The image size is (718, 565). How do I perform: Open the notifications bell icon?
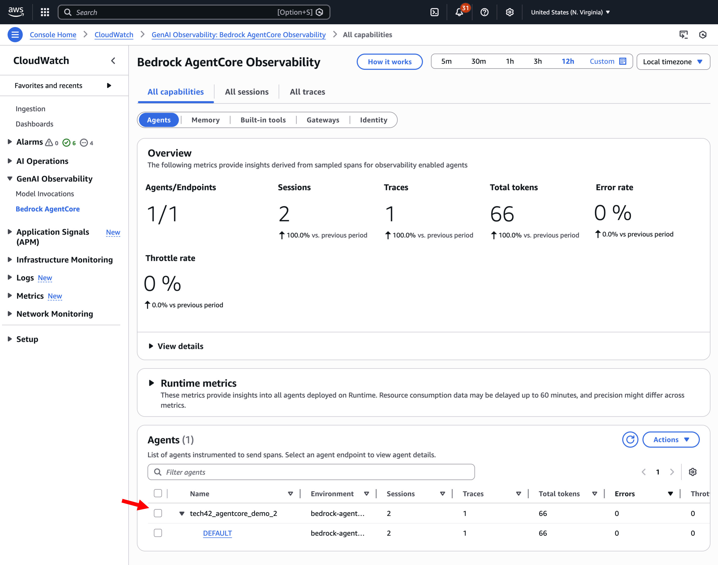(459, 12)
